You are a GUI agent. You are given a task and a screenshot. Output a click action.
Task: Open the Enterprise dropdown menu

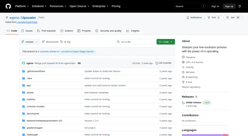[x=100, y=6]
